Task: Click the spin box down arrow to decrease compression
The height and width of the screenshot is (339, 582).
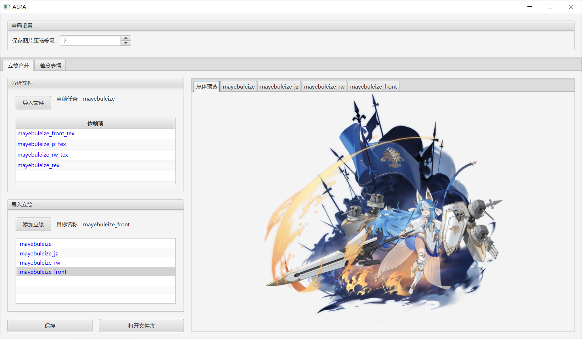Action: click(126, 43)
